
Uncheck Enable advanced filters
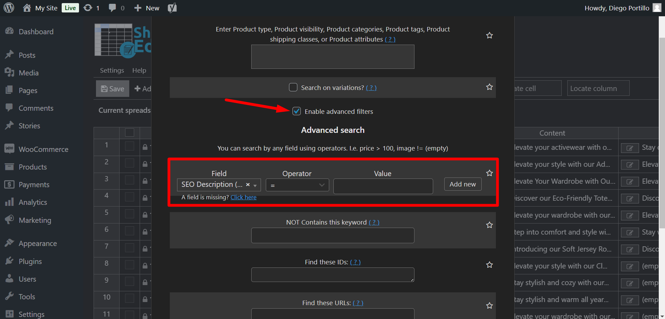[297, 111]
